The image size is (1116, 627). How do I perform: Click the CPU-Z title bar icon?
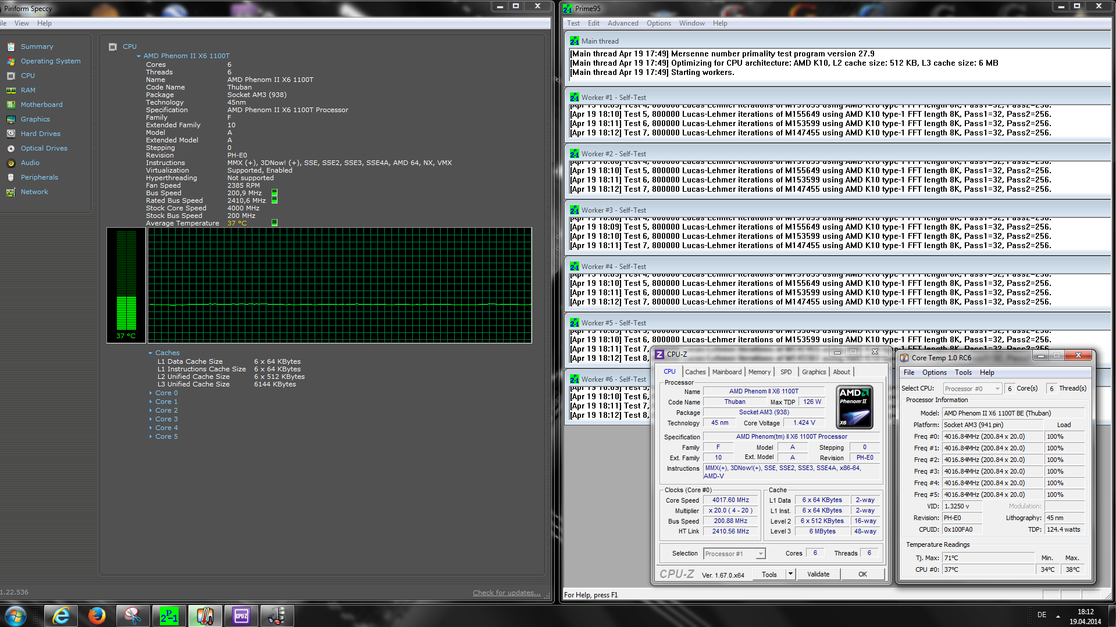(659, 354)
